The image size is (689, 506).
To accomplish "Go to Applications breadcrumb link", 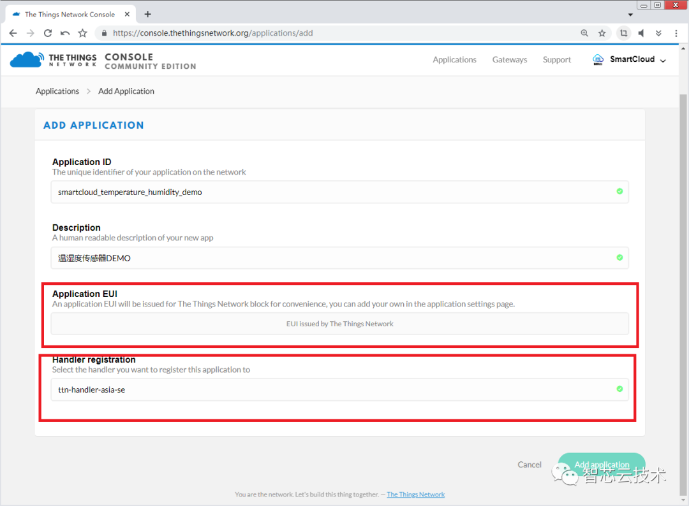I will 57,91.
